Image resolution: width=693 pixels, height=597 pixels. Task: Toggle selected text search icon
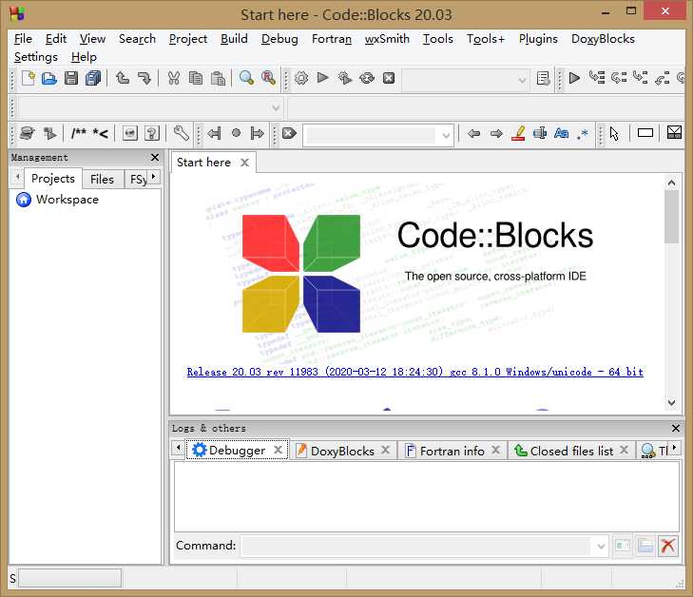coord(540,133)
